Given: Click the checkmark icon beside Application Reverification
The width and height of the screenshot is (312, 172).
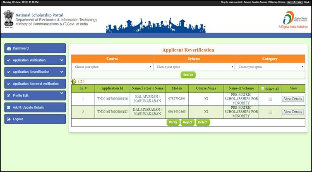Looking at the screenshot, I should 9,72.
